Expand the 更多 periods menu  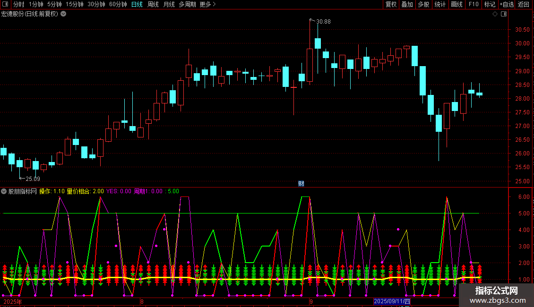(x=207, y=4)
